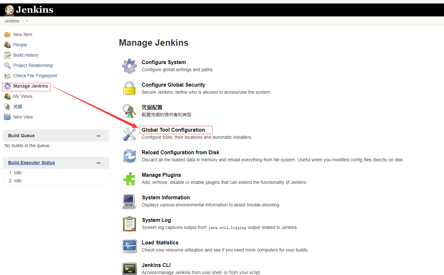444x275 pixels.
Task: Click 'Add, remove, disable or enable plugins' description
Action: [x=224, y=182]
